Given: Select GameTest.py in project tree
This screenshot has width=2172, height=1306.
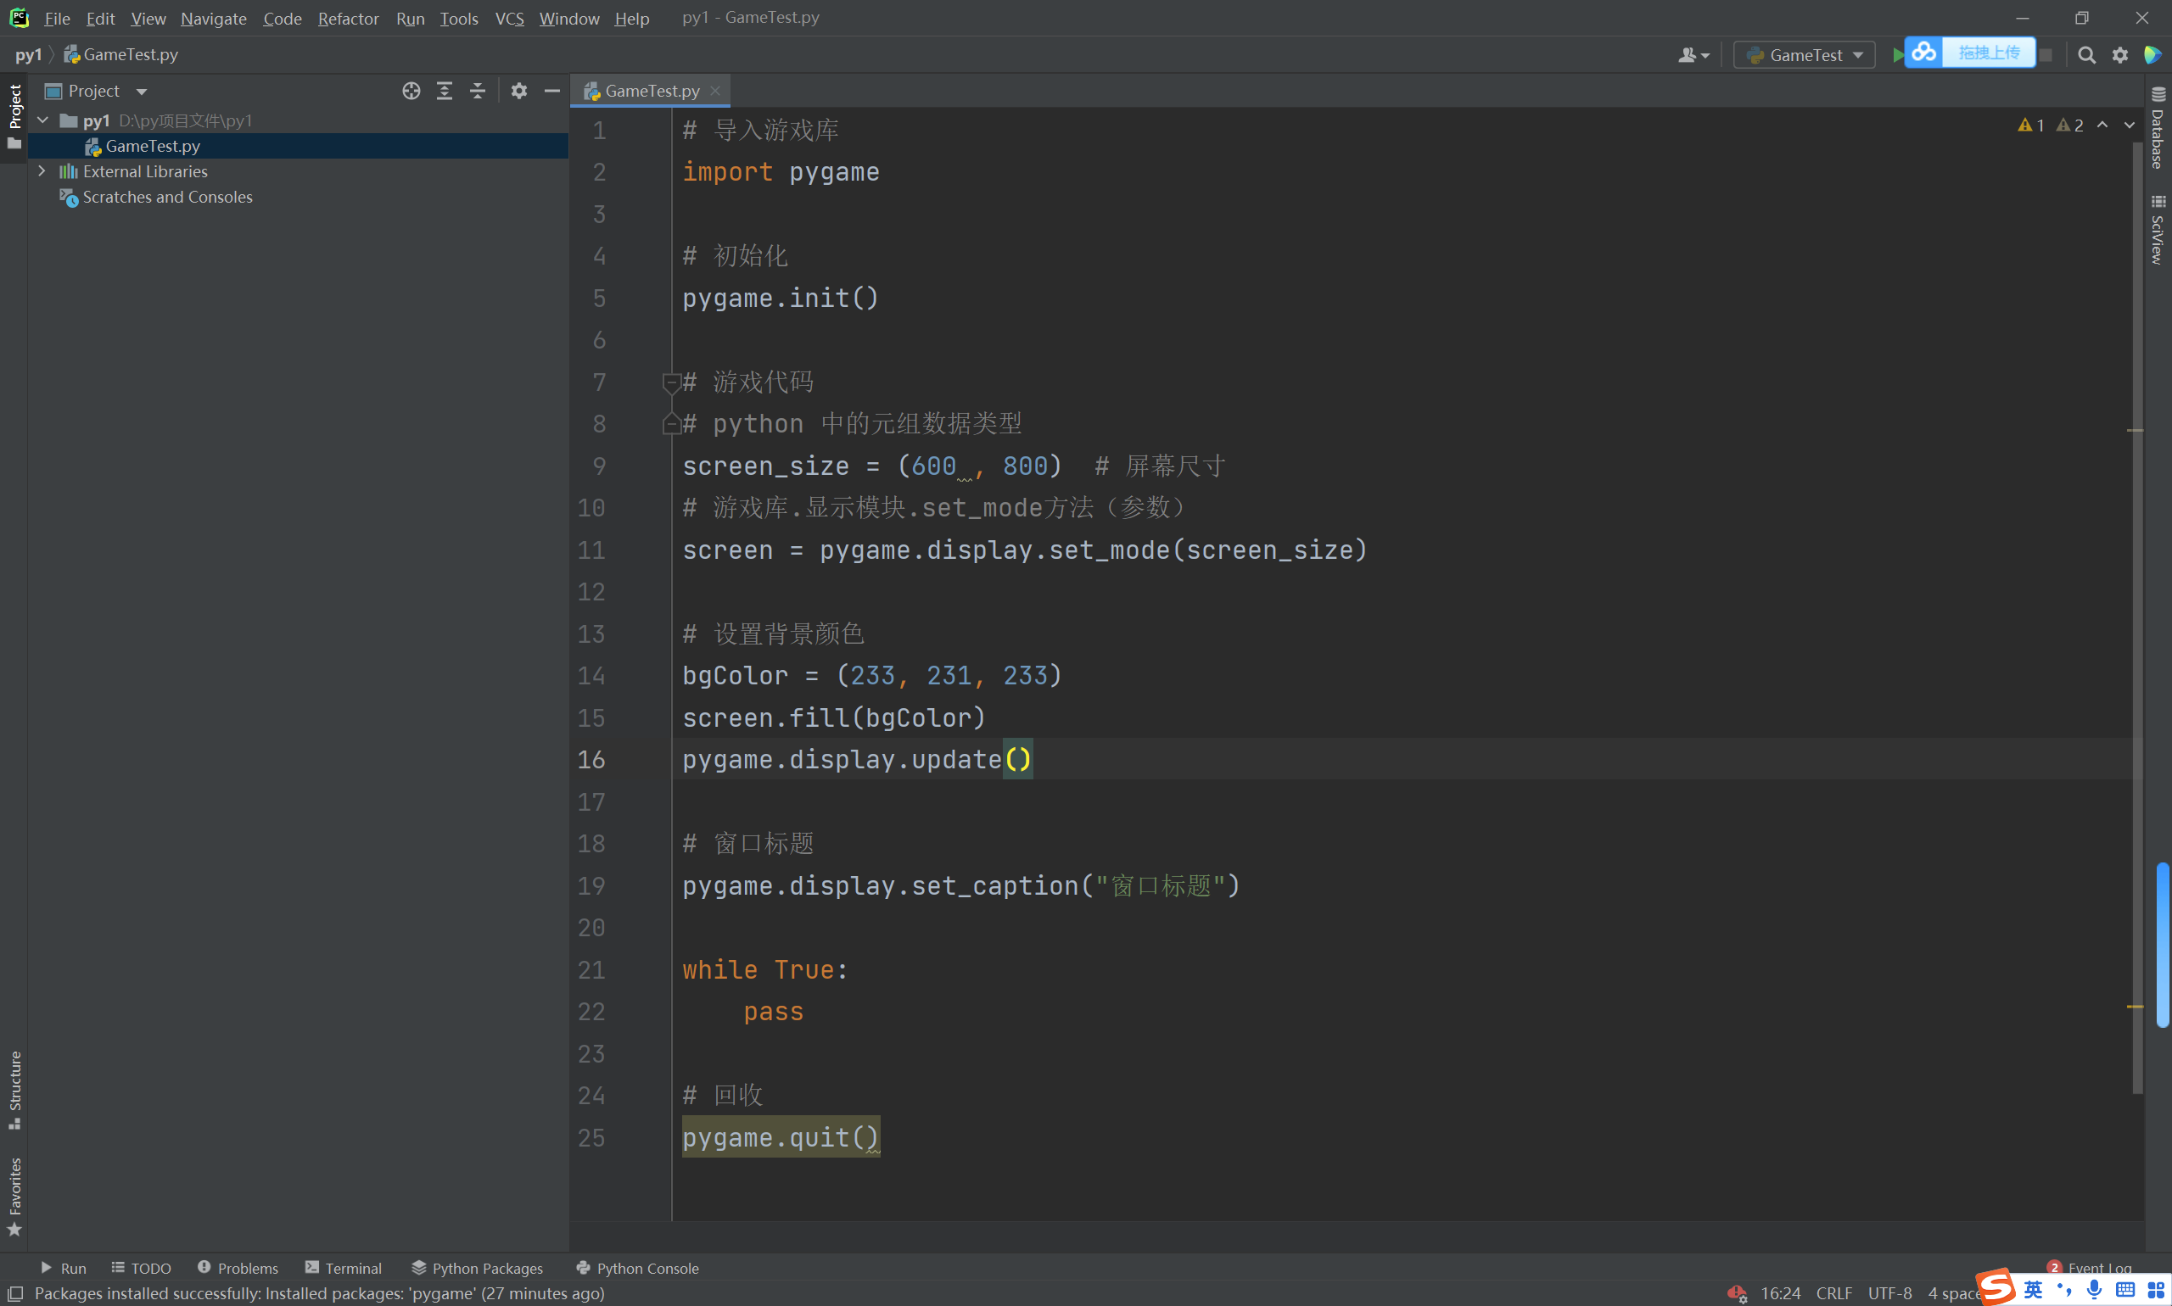Looking at the screenshot, I should tap(153, 146).
